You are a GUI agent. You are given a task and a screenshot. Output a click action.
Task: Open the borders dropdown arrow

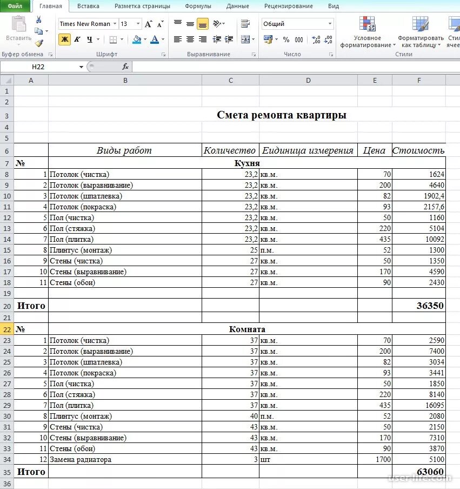coord(122,39)
